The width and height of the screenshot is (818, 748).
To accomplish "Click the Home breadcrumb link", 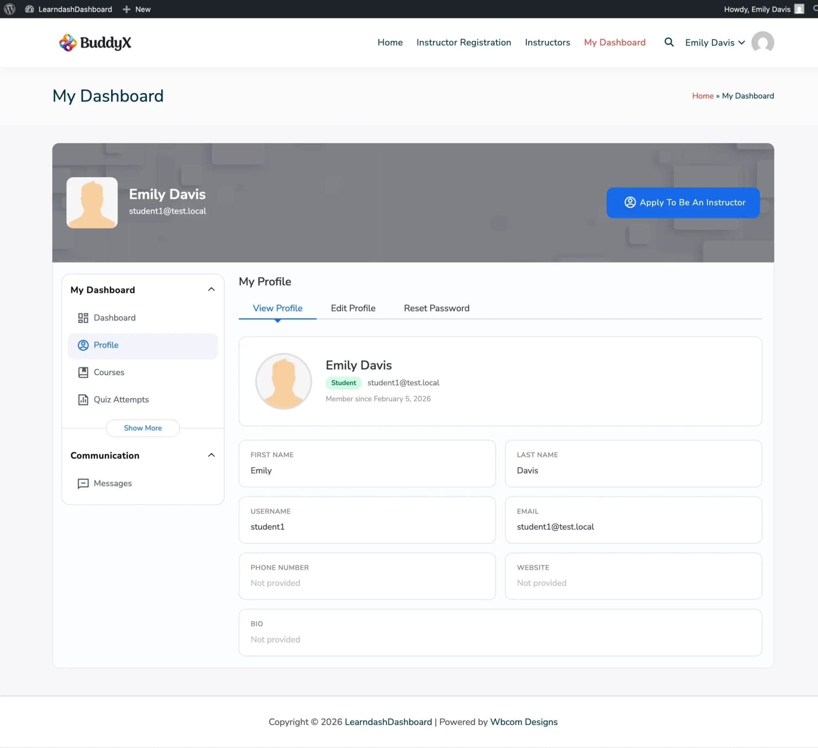I will tap(702, 96).
